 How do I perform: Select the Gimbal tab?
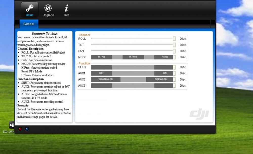(29, 24)
